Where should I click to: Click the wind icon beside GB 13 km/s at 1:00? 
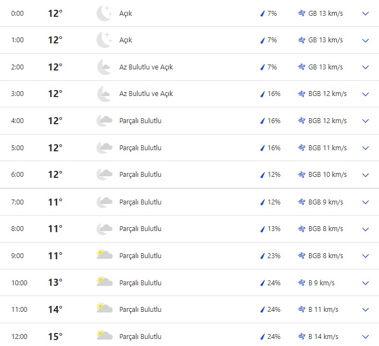tap(302, 40)
